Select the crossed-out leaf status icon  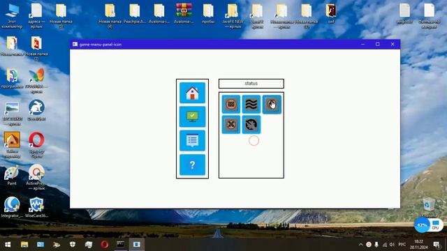[251, 125]
